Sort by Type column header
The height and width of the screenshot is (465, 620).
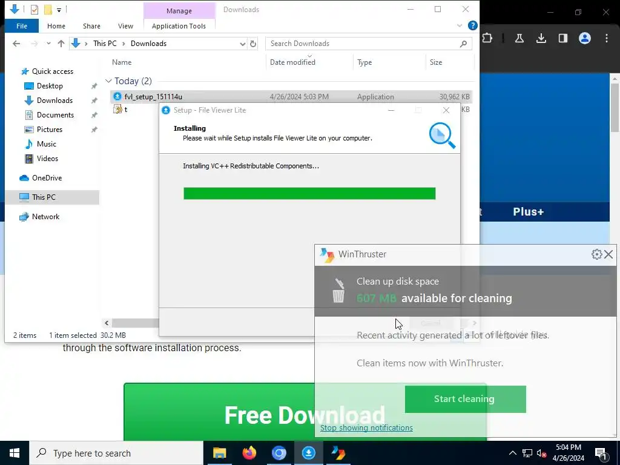point(364,62)
